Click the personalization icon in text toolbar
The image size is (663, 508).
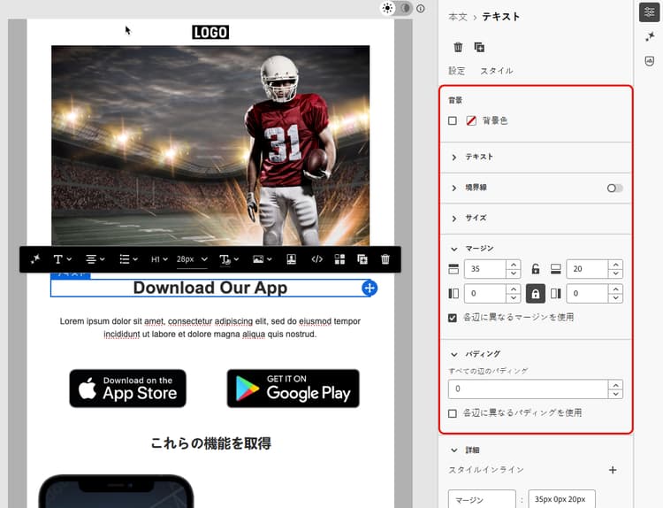292,259
